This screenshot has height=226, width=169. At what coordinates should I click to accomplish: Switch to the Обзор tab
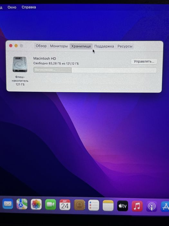click(41, 46)
